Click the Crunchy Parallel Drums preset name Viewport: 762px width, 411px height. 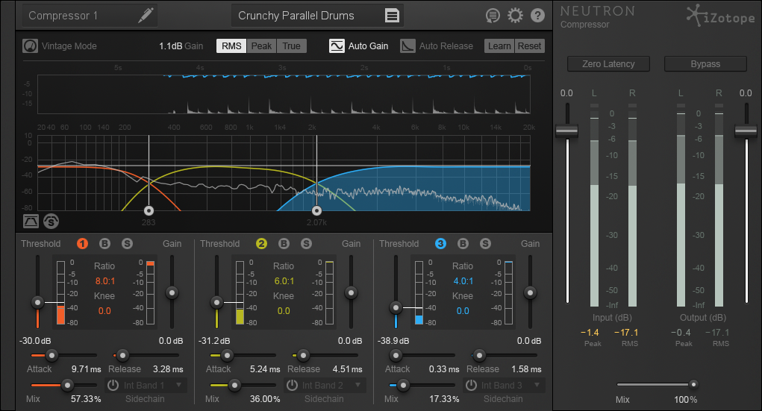tap(296, 16)
